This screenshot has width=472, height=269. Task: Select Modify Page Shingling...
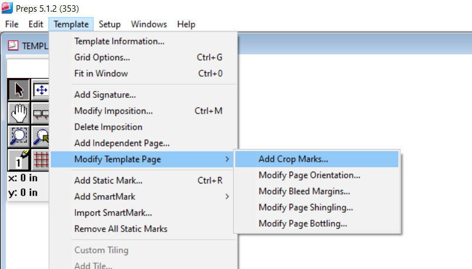317,207
